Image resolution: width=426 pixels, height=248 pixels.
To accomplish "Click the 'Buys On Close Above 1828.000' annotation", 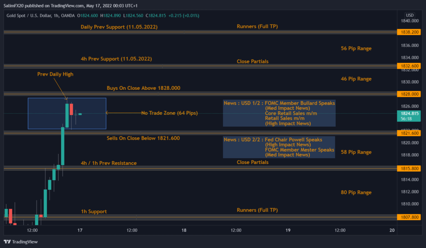I will pyautogui.click(x=143, y=88).
